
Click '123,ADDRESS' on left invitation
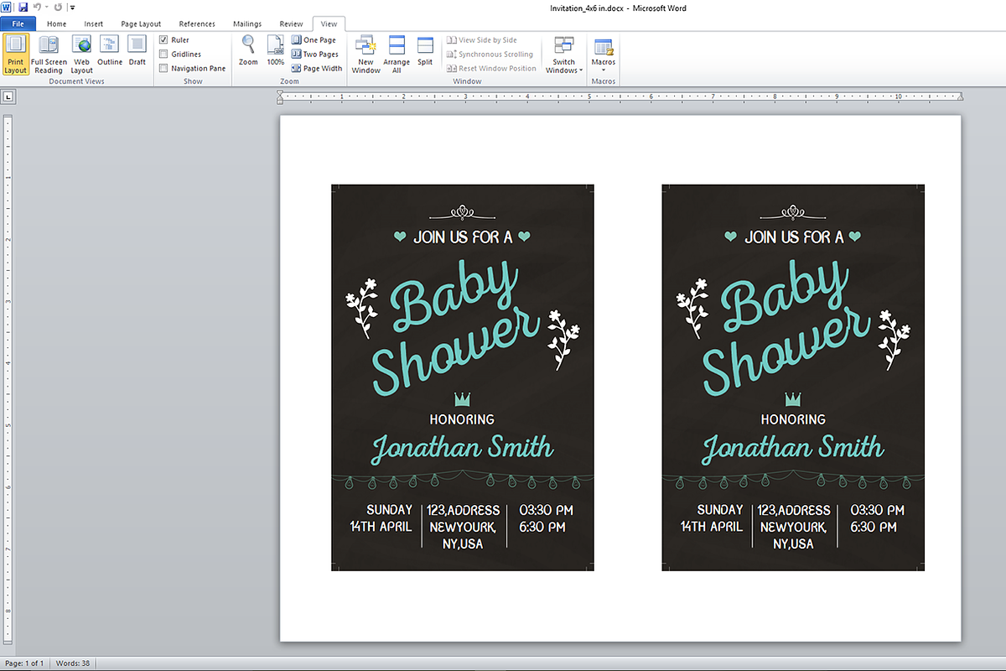tap(463, 510)
